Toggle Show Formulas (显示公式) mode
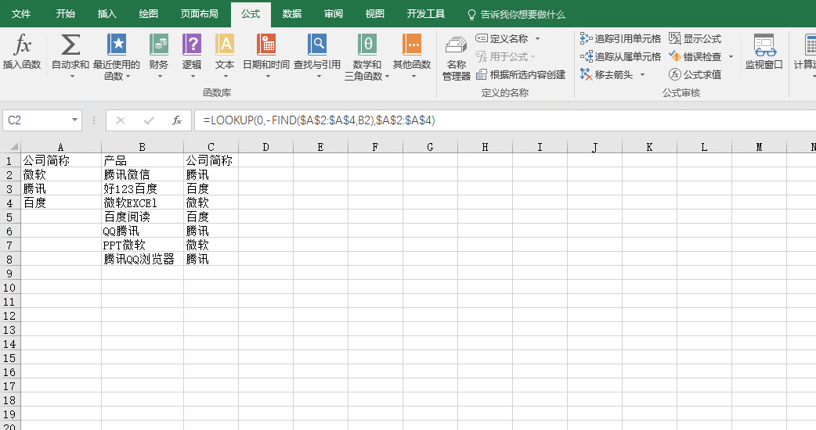Image resolution: width=816 pixels, height=430 pixels. coord(695,38)
